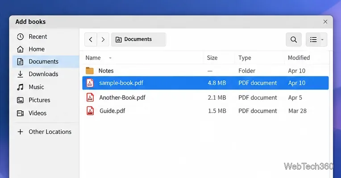Screen dimensions: 341x178
Task: Click the dash size cell for Notes
Action: coord(210,71)
